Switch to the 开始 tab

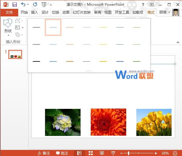[24, 12]
